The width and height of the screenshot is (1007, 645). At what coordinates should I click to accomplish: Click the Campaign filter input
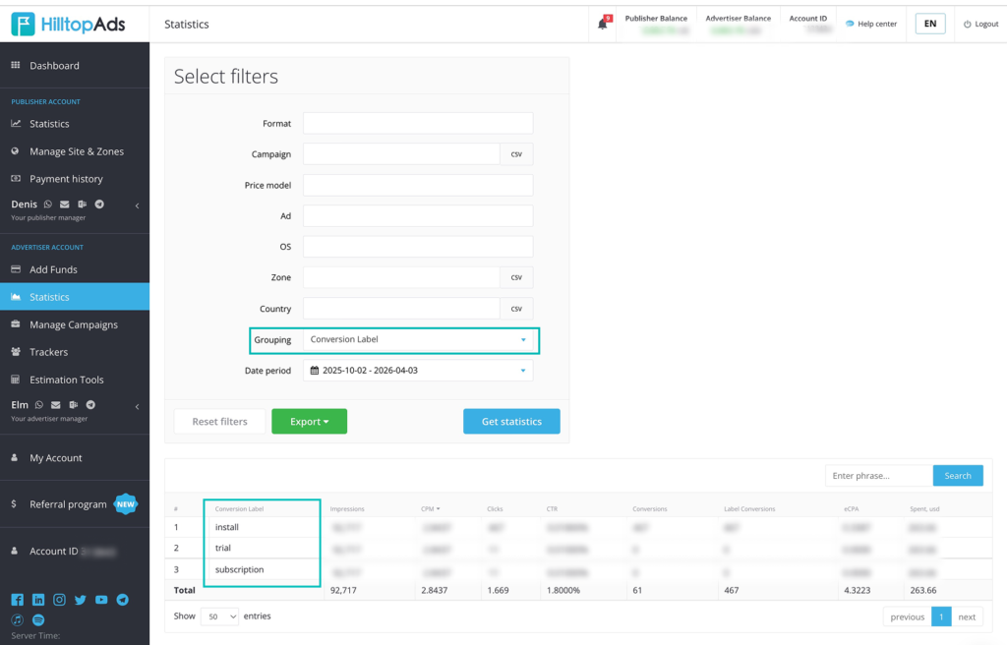click(401, 154)
